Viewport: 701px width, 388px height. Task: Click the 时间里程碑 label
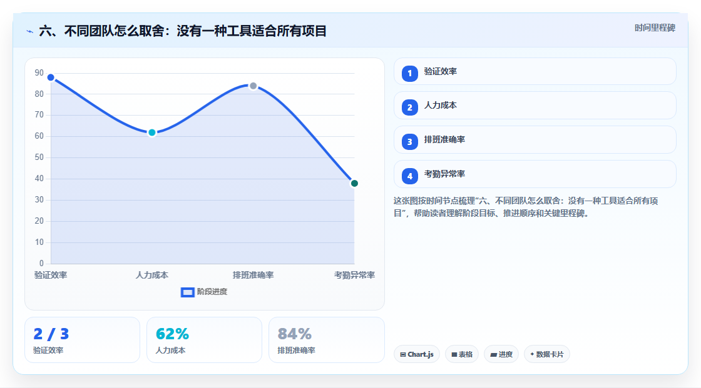[655, 27]
